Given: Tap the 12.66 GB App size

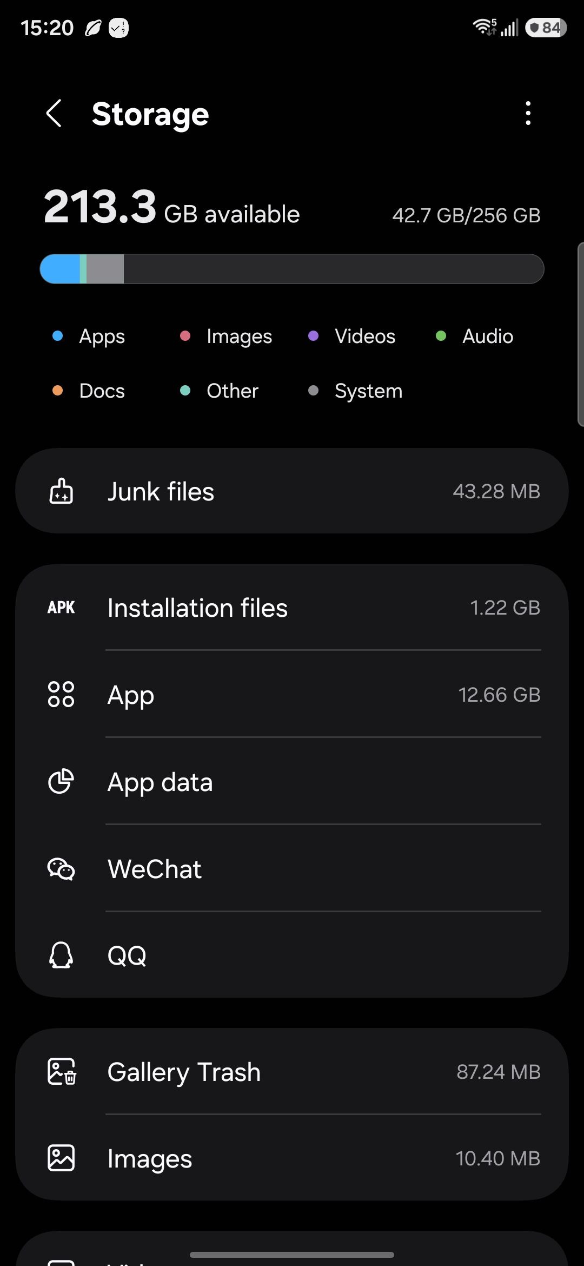Looking at the screenshot, I should (499, 695).
